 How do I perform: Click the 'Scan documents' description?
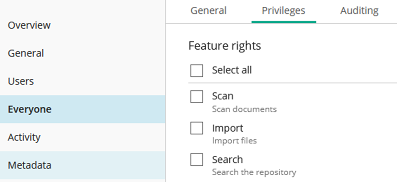click(x=244, y=109)
